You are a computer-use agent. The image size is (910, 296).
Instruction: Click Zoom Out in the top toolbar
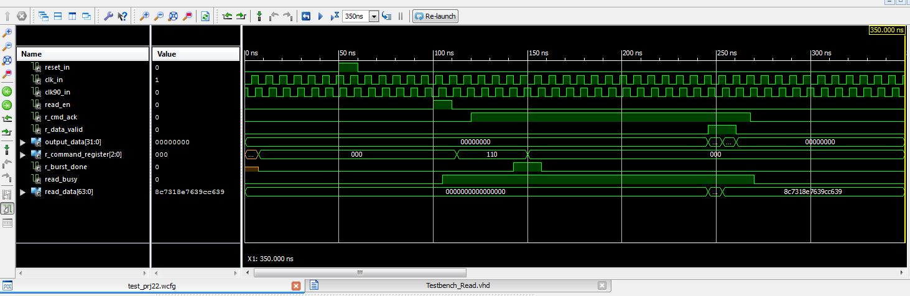click(x=159, y=16)
